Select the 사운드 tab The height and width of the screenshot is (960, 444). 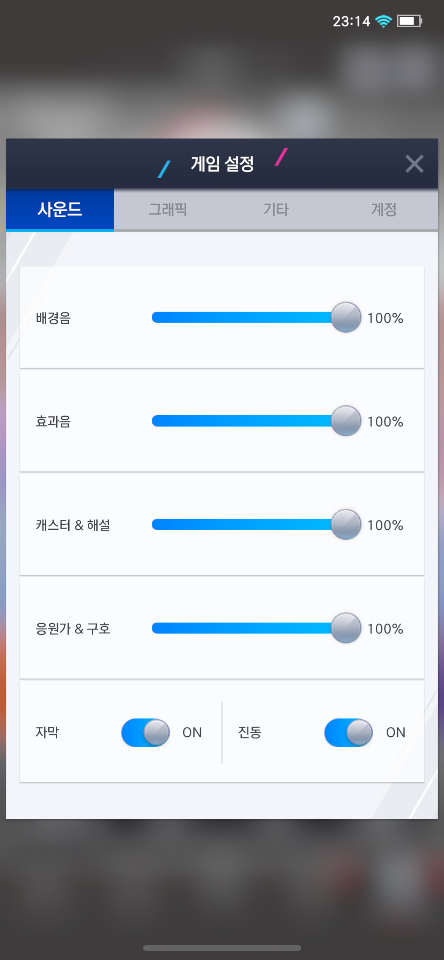click(x=60, y=210)
